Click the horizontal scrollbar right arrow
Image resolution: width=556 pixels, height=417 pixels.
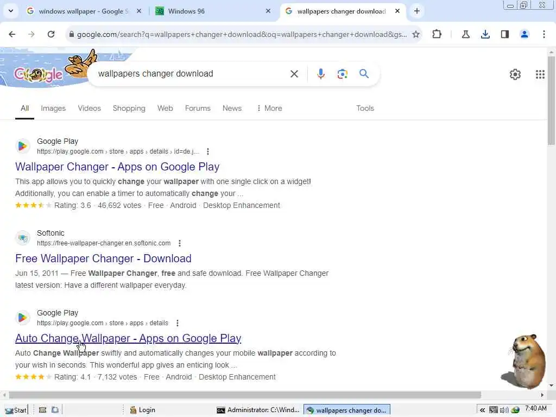(x=542, y=395)
